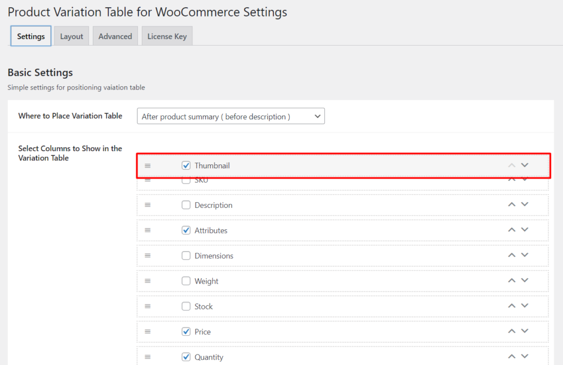This screenshot has height=365, width=563.
Task: Click the down arrow on the Stock row
Action: [525, 306]
